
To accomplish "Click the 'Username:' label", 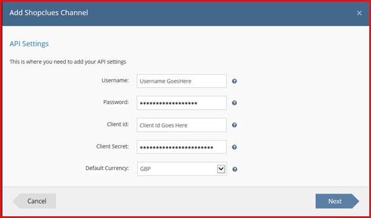I will pos(115,81).
